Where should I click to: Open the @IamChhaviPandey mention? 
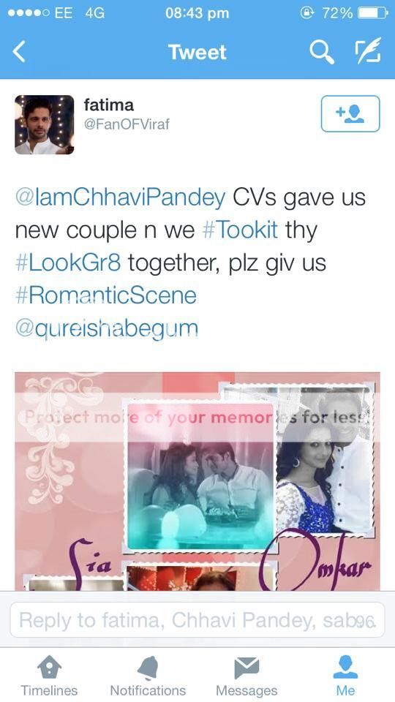(121, 197)
